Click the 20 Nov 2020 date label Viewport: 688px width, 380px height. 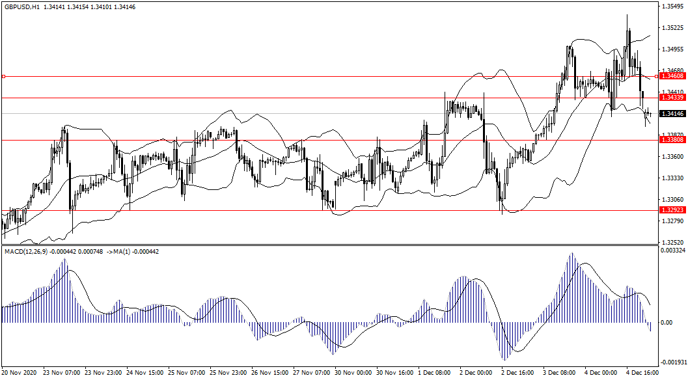click(19, 373)
